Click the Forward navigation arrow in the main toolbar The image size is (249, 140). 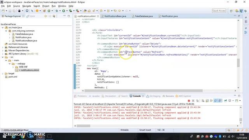tap(126, 10)
